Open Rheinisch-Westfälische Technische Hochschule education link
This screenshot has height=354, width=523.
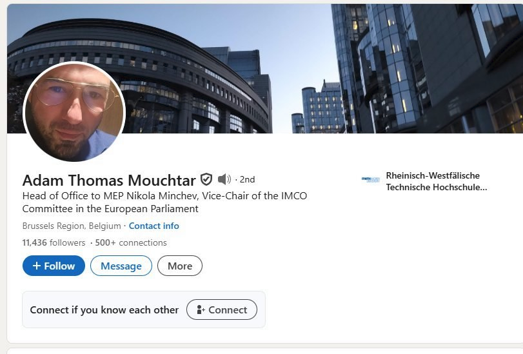pyautogui.click(x=435, y=181)
